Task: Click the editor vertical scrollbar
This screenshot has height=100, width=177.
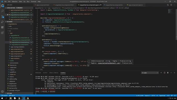Action: (x=176, y=24)
